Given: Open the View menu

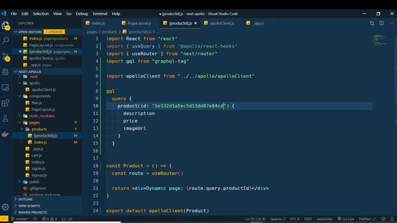Looking at the screenshot, I should 58,14.
